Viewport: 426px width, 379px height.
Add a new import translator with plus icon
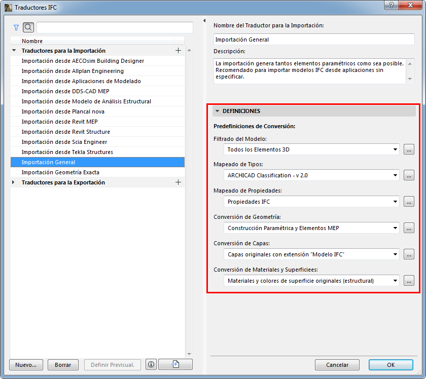click(x=178, y=51)
